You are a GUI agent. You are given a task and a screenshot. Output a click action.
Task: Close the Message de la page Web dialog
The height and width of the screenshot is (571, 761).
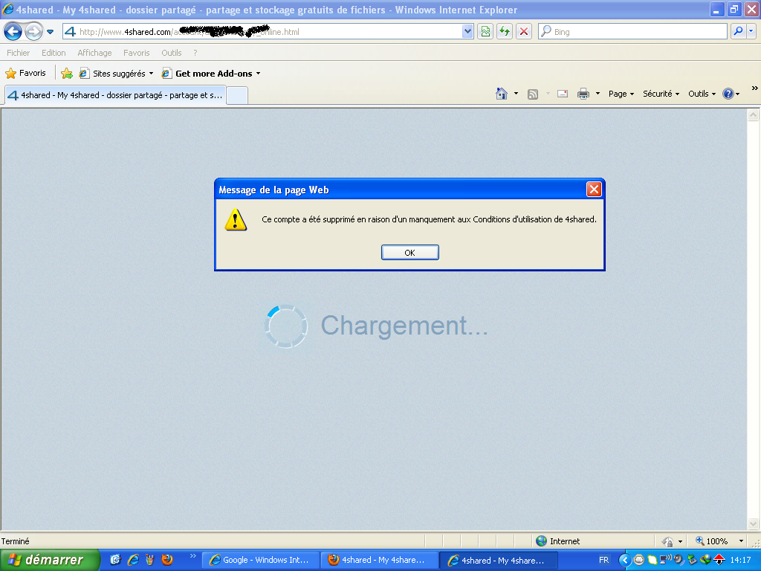click(x=594, y=190)
